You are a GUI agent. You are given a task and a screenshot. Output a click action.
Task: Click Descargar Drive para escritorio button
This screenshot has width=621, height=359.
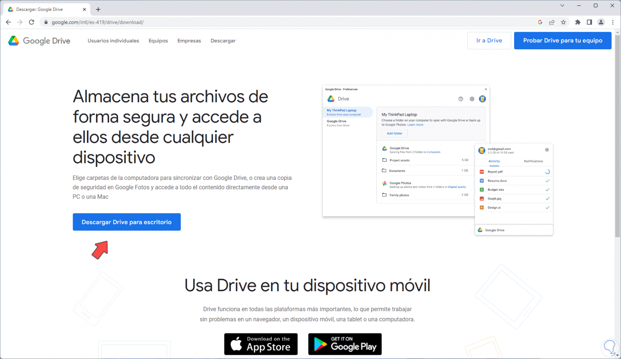pyautogui.click(x=127, y=222)
